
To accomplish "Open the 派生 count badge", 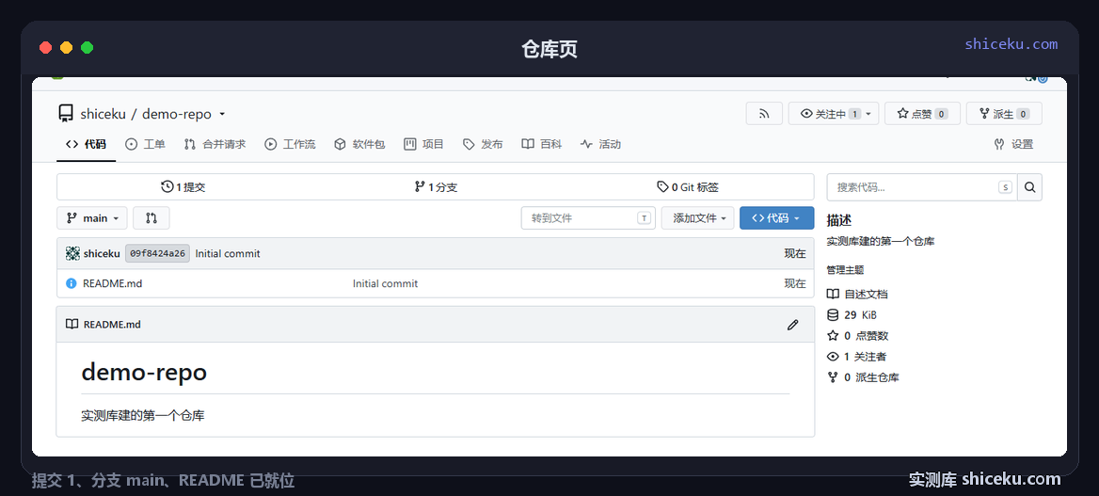I will pos(1024,114).
